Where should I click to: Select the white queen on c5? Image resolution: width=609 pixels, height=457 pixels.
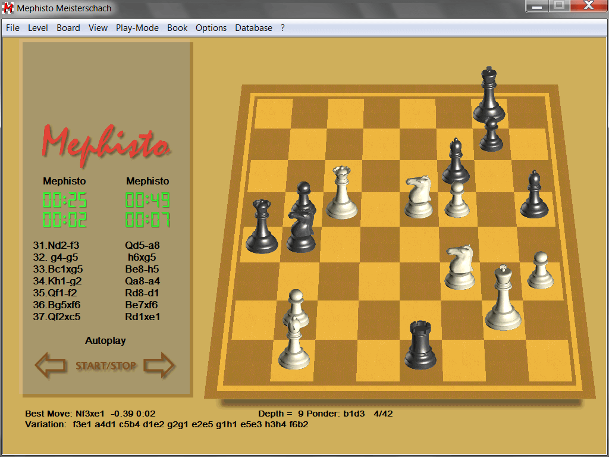[x=341, y=192]
